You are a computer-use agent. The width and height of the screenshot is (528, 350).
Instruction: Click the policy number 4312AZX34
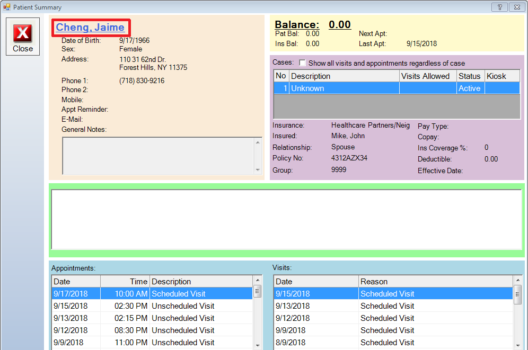(349, 158)
